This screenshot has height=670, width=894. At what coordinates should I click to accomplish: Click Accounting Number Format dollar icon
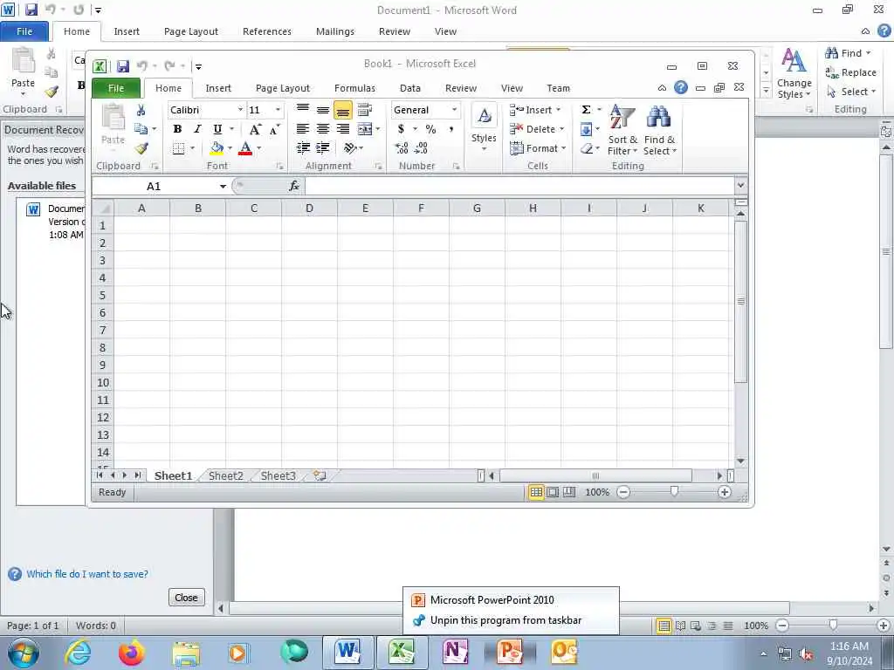click(401, 129)
